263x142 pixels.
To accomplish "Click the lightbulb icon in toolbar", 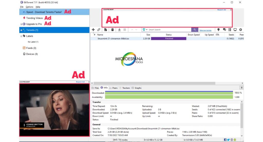I will click(219, 30).
